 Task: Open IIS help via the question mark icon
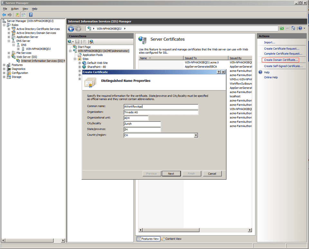tap(300, 28)
